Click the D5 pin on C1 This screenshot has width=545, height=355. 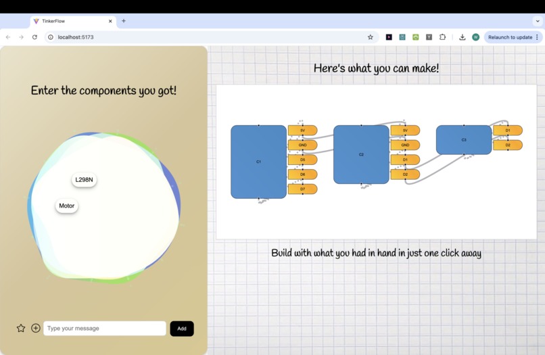[303, 160]
